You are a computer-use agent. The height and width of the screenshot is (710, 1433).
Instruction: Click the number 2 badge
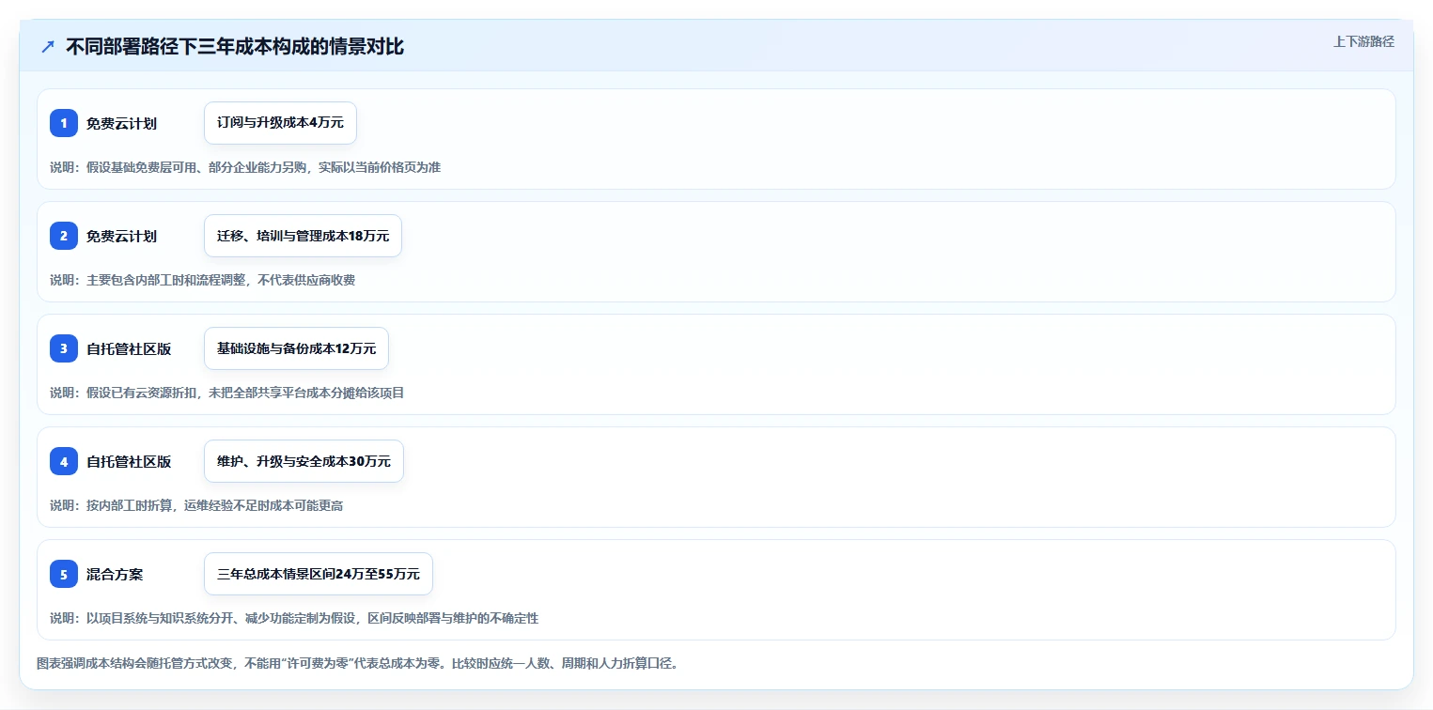tap(64, 236)
